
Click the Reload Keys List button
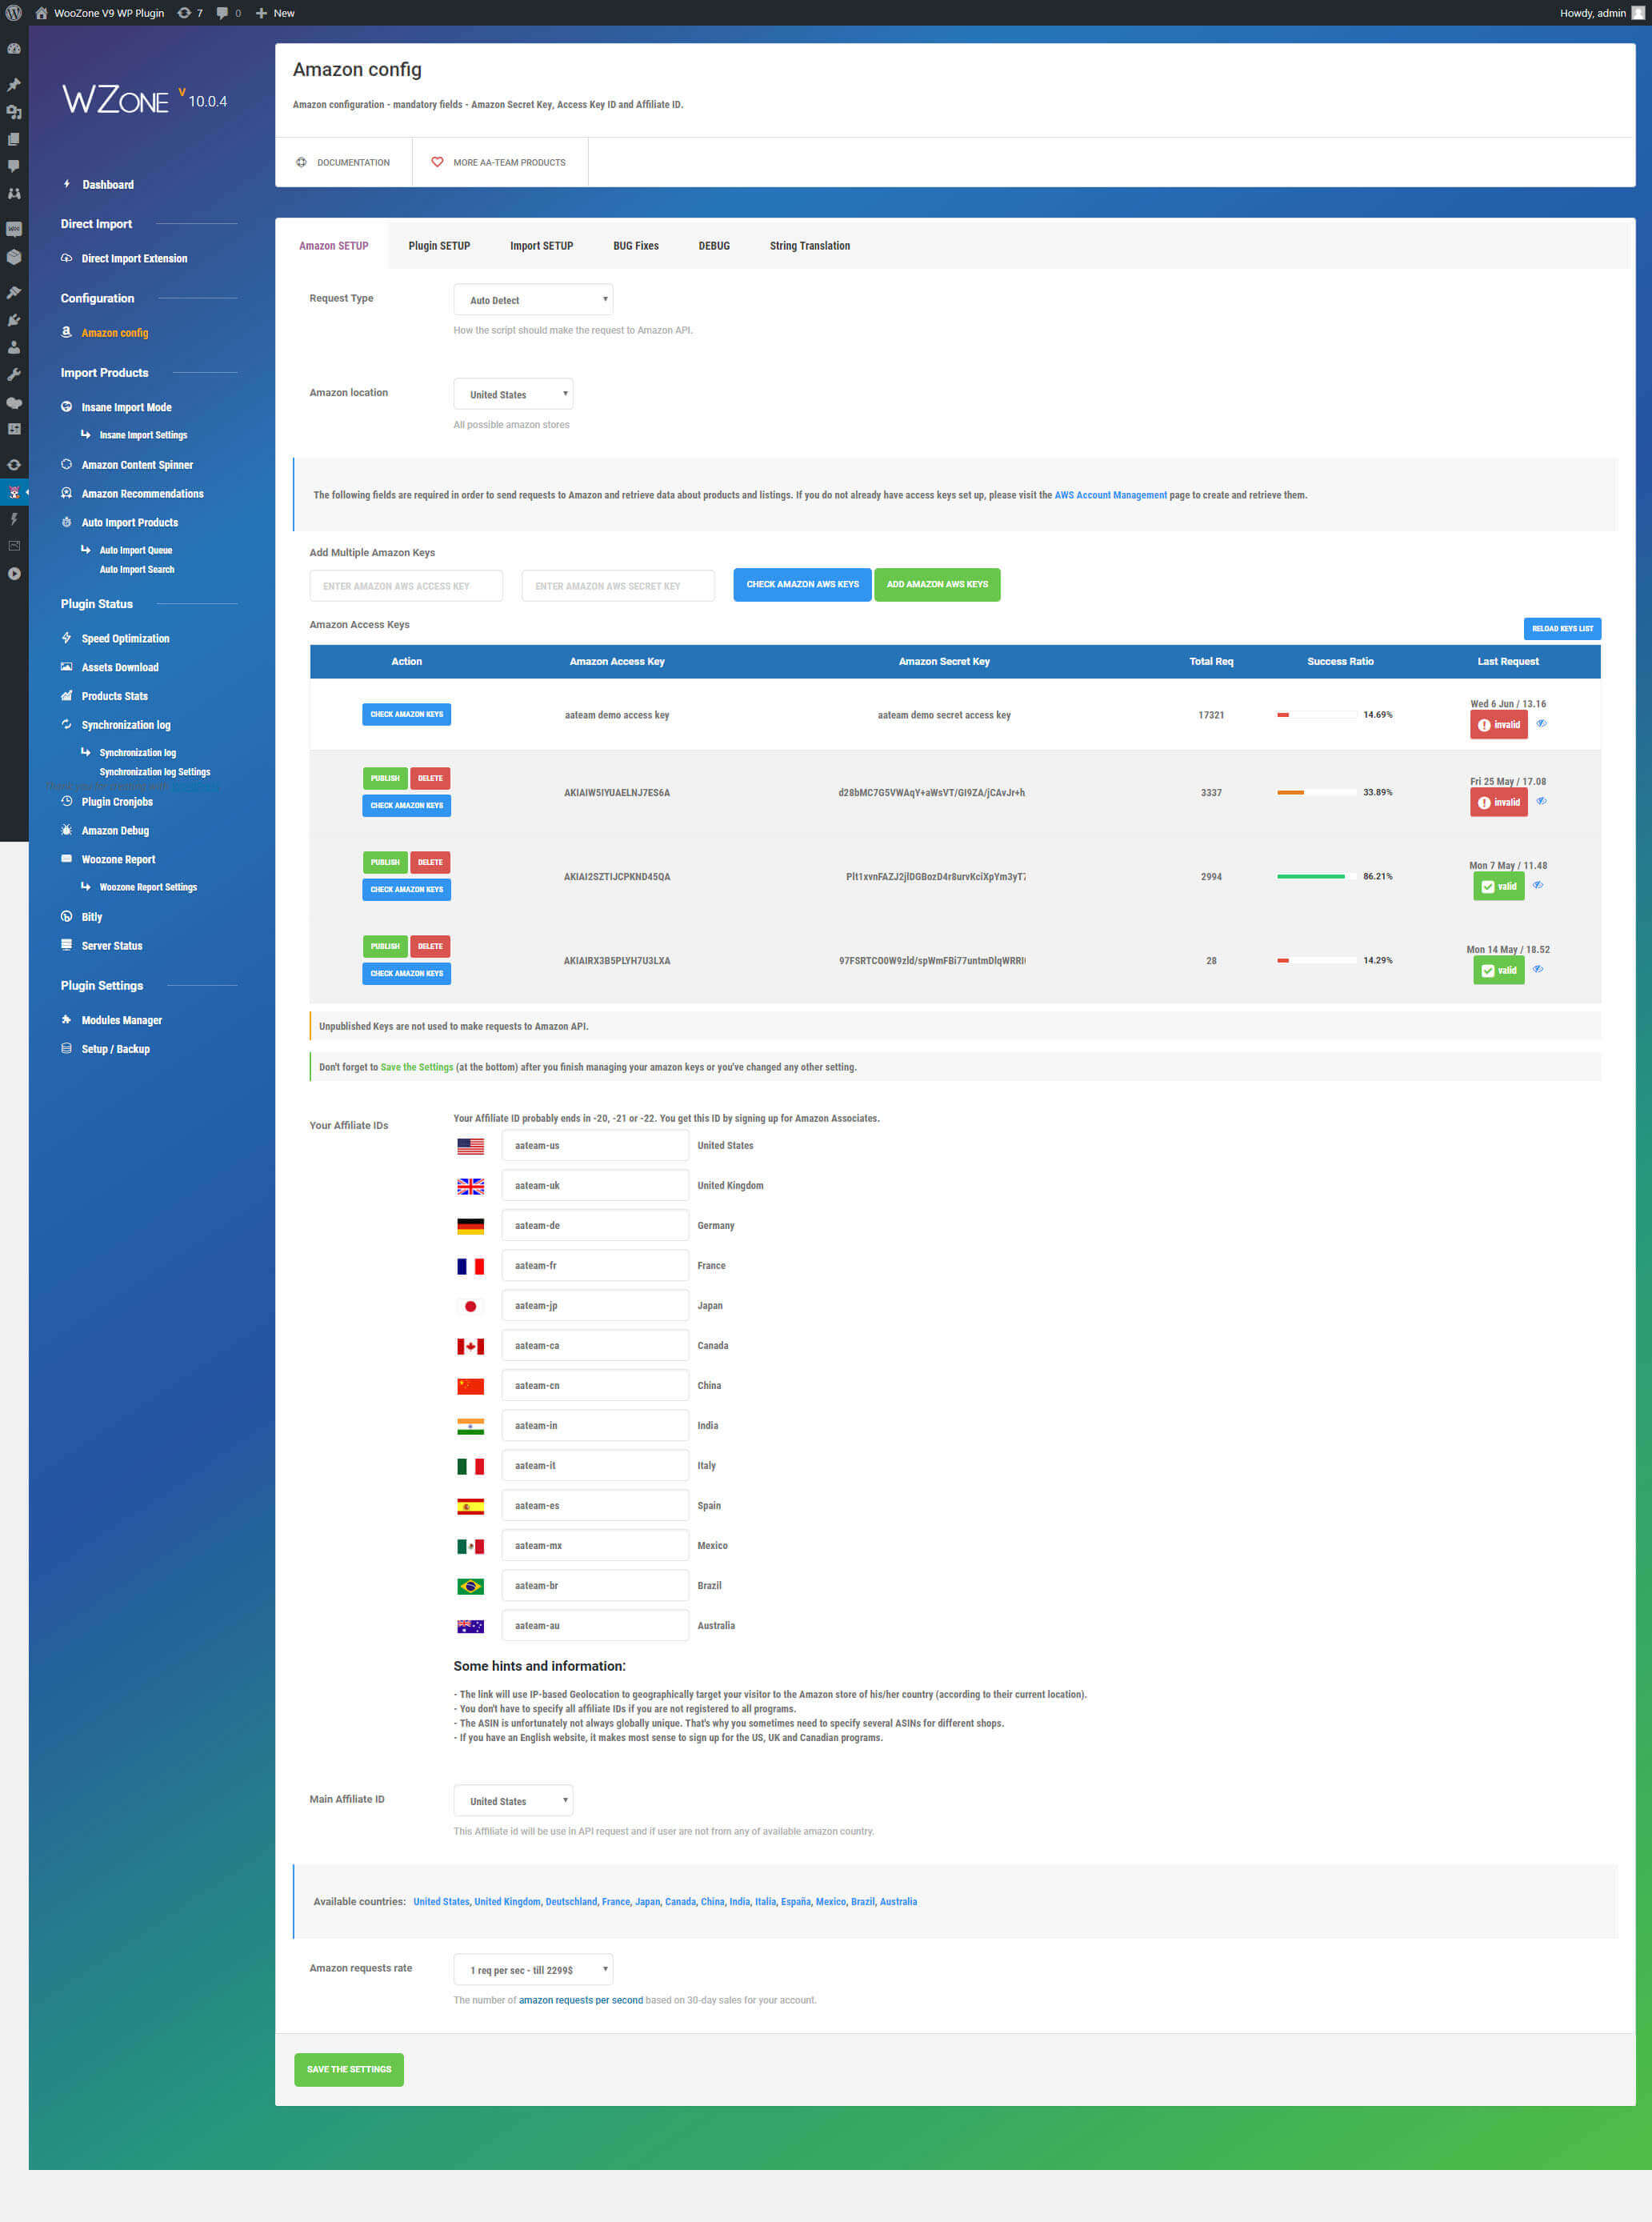tap(1562, 628)
